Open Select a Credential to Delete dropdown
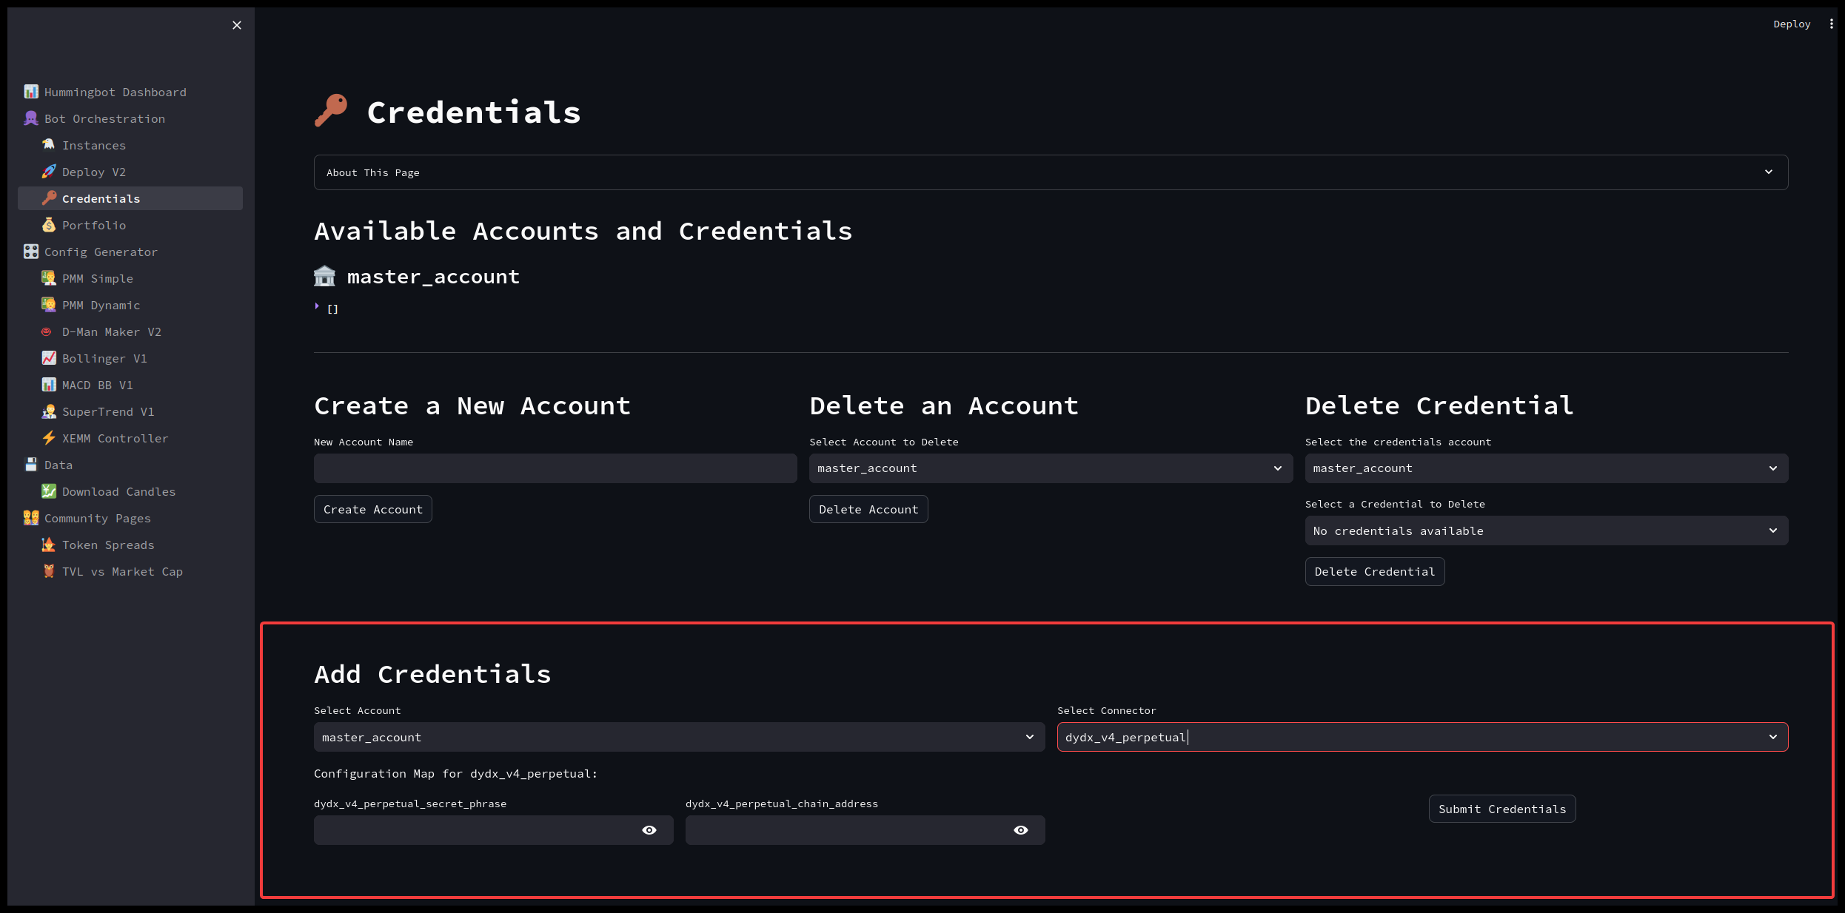Viewport: 1845px width, 913px height. point(1546,530)
